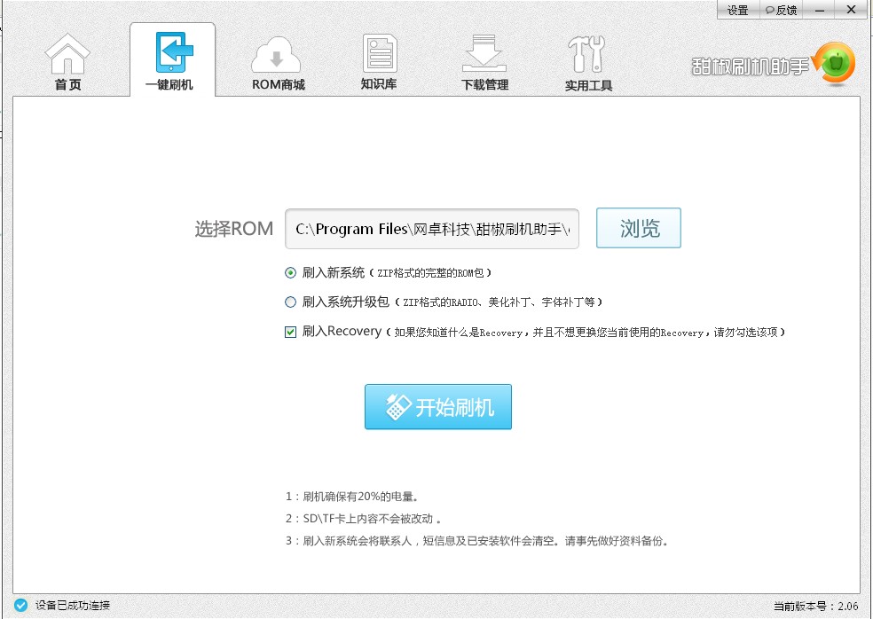Click note 1 about 20% battery

pos(352,496)
